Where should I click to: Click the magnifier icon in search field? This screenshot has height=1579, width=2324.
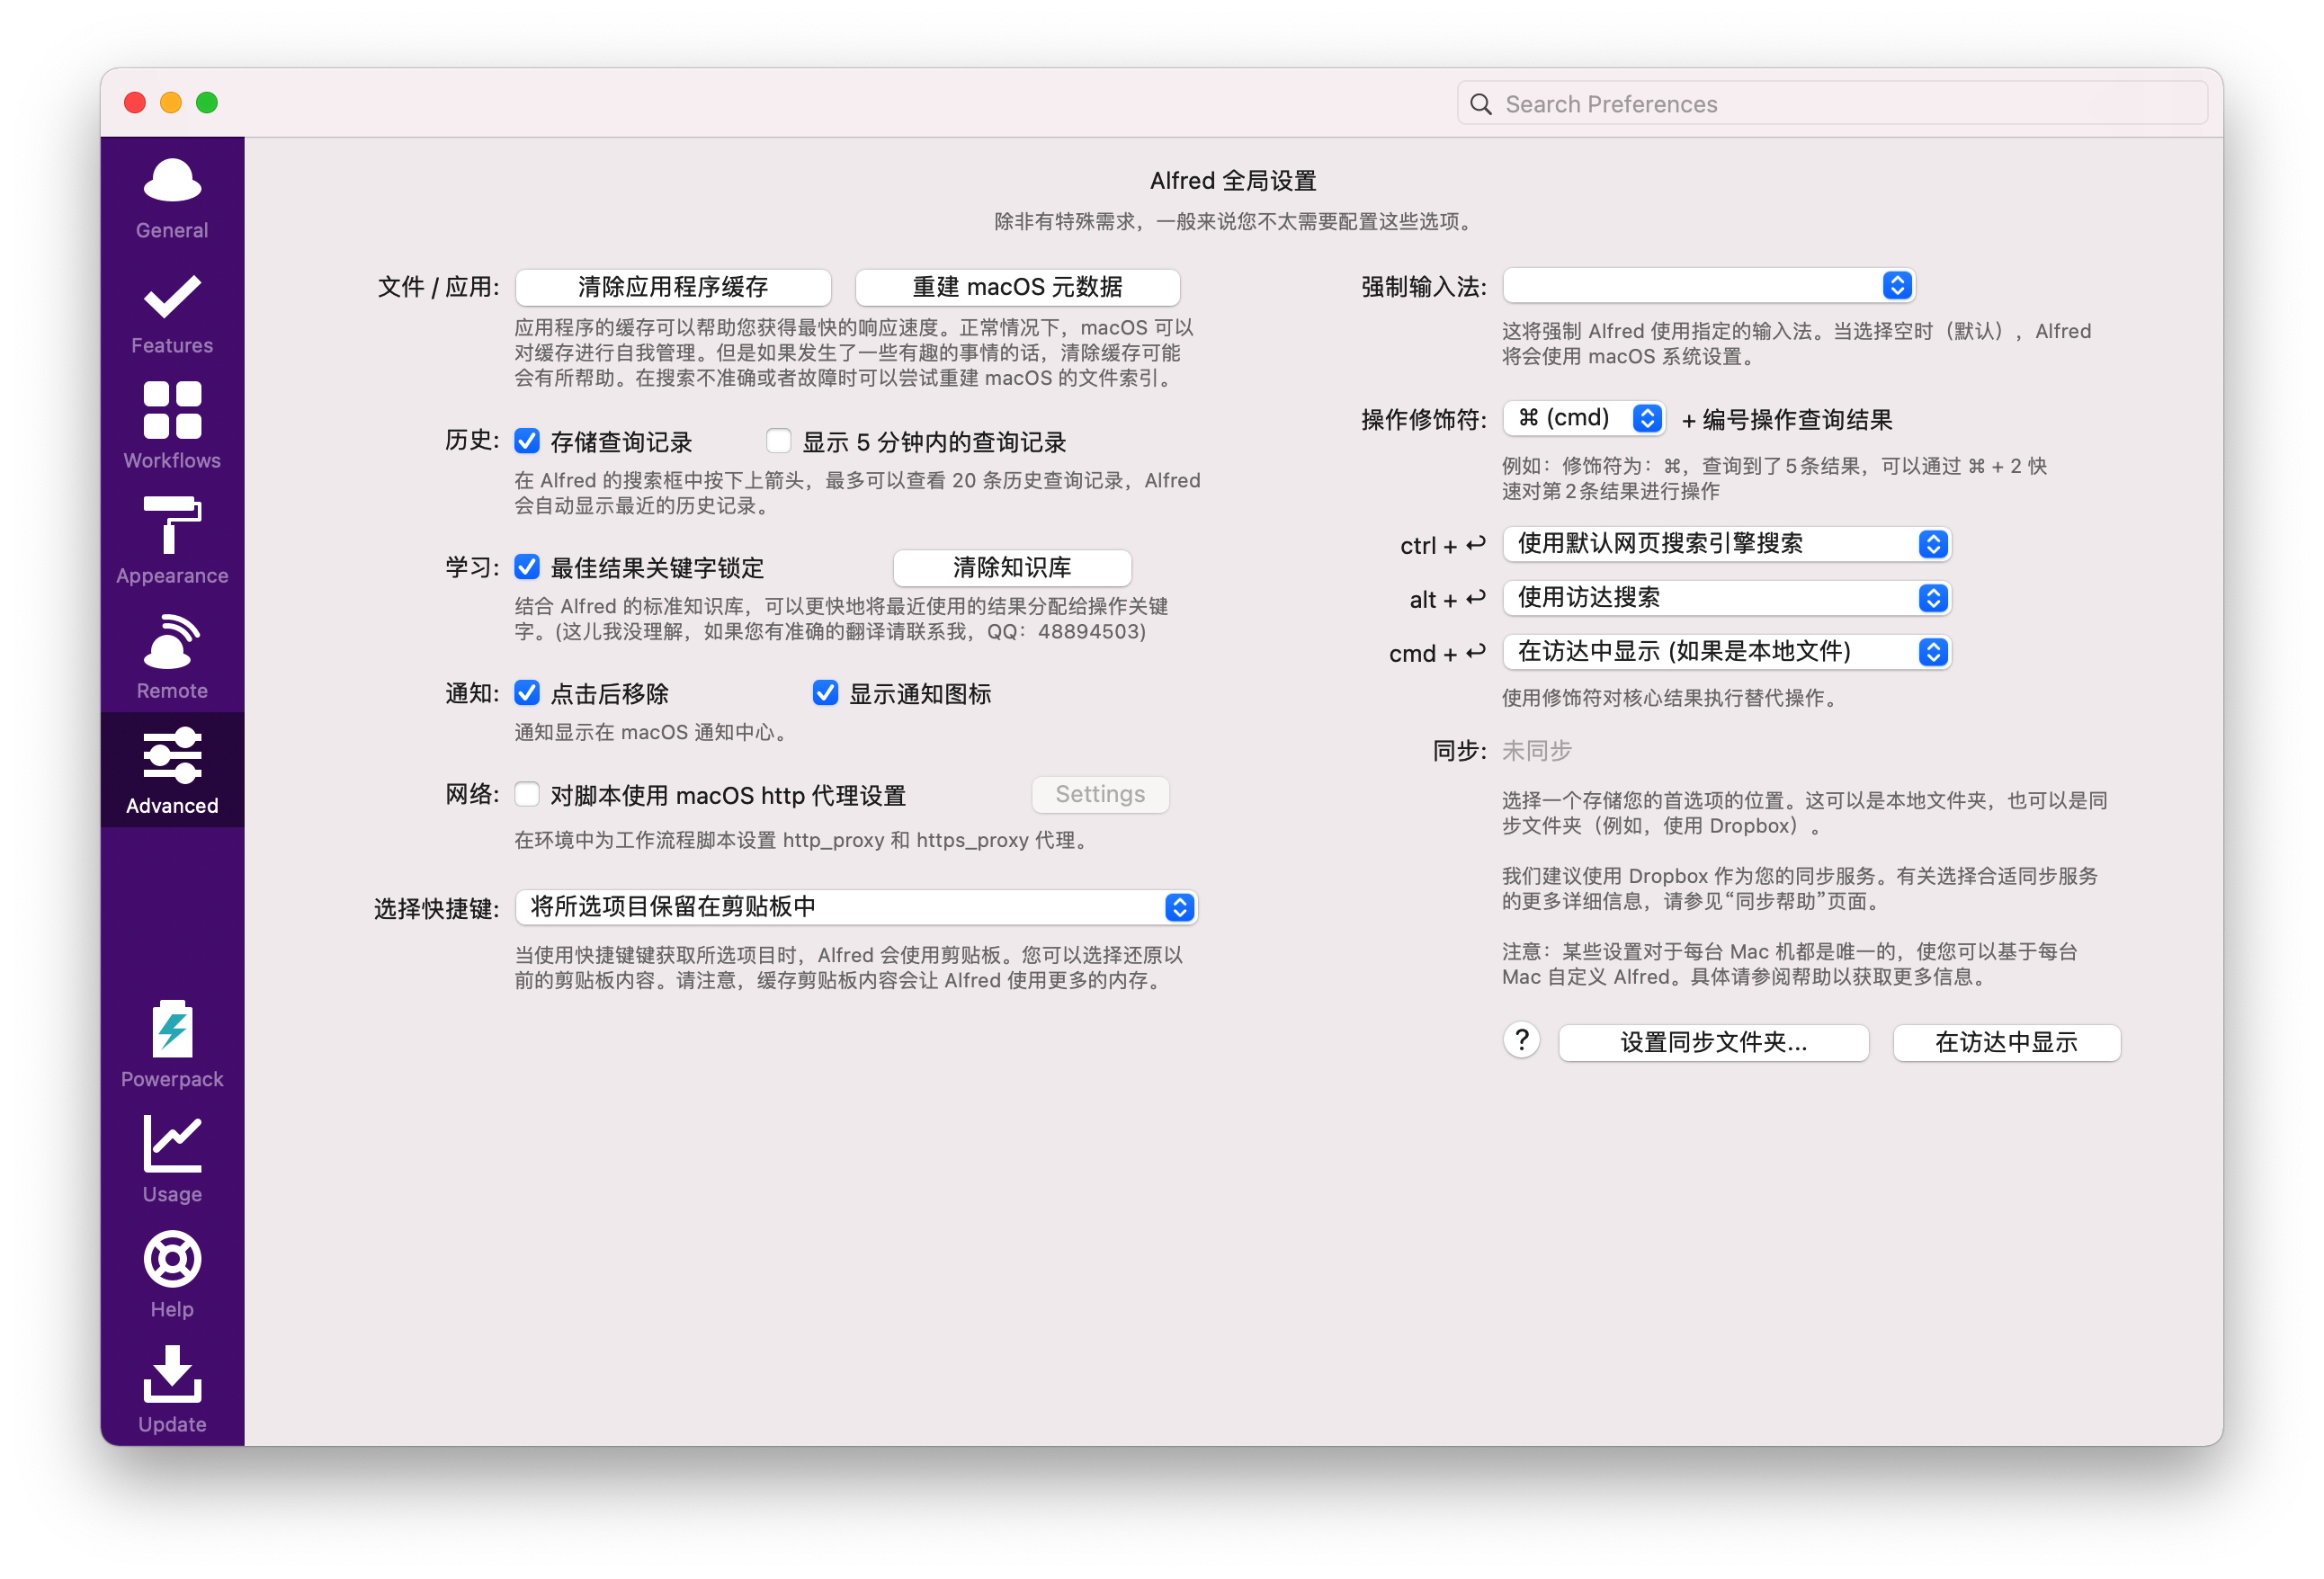click(x=1481, y=104)
